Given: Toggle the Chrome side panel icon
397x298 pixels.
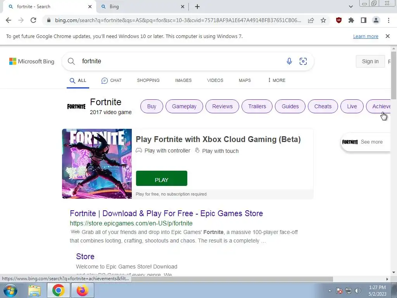Looking at the screenshot, I should pyautogui.click(x=364, y=20).
